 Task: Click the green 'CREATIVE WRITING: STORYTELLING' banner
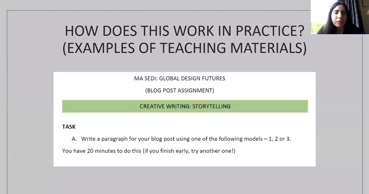click(185, 106)
